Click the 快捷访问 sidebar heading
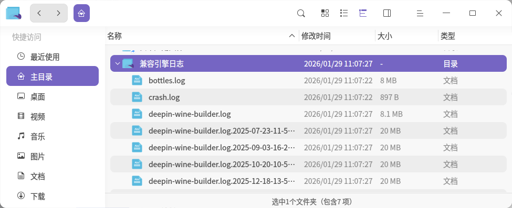The height and width of the screenshot is (208, 512). click(x=27, y=37)
